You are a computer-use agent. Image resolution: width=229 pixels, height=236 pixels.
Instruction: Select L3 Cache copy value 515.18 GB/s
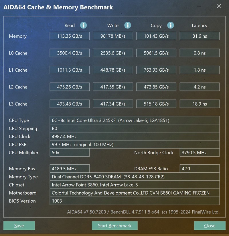coord(156,104)
